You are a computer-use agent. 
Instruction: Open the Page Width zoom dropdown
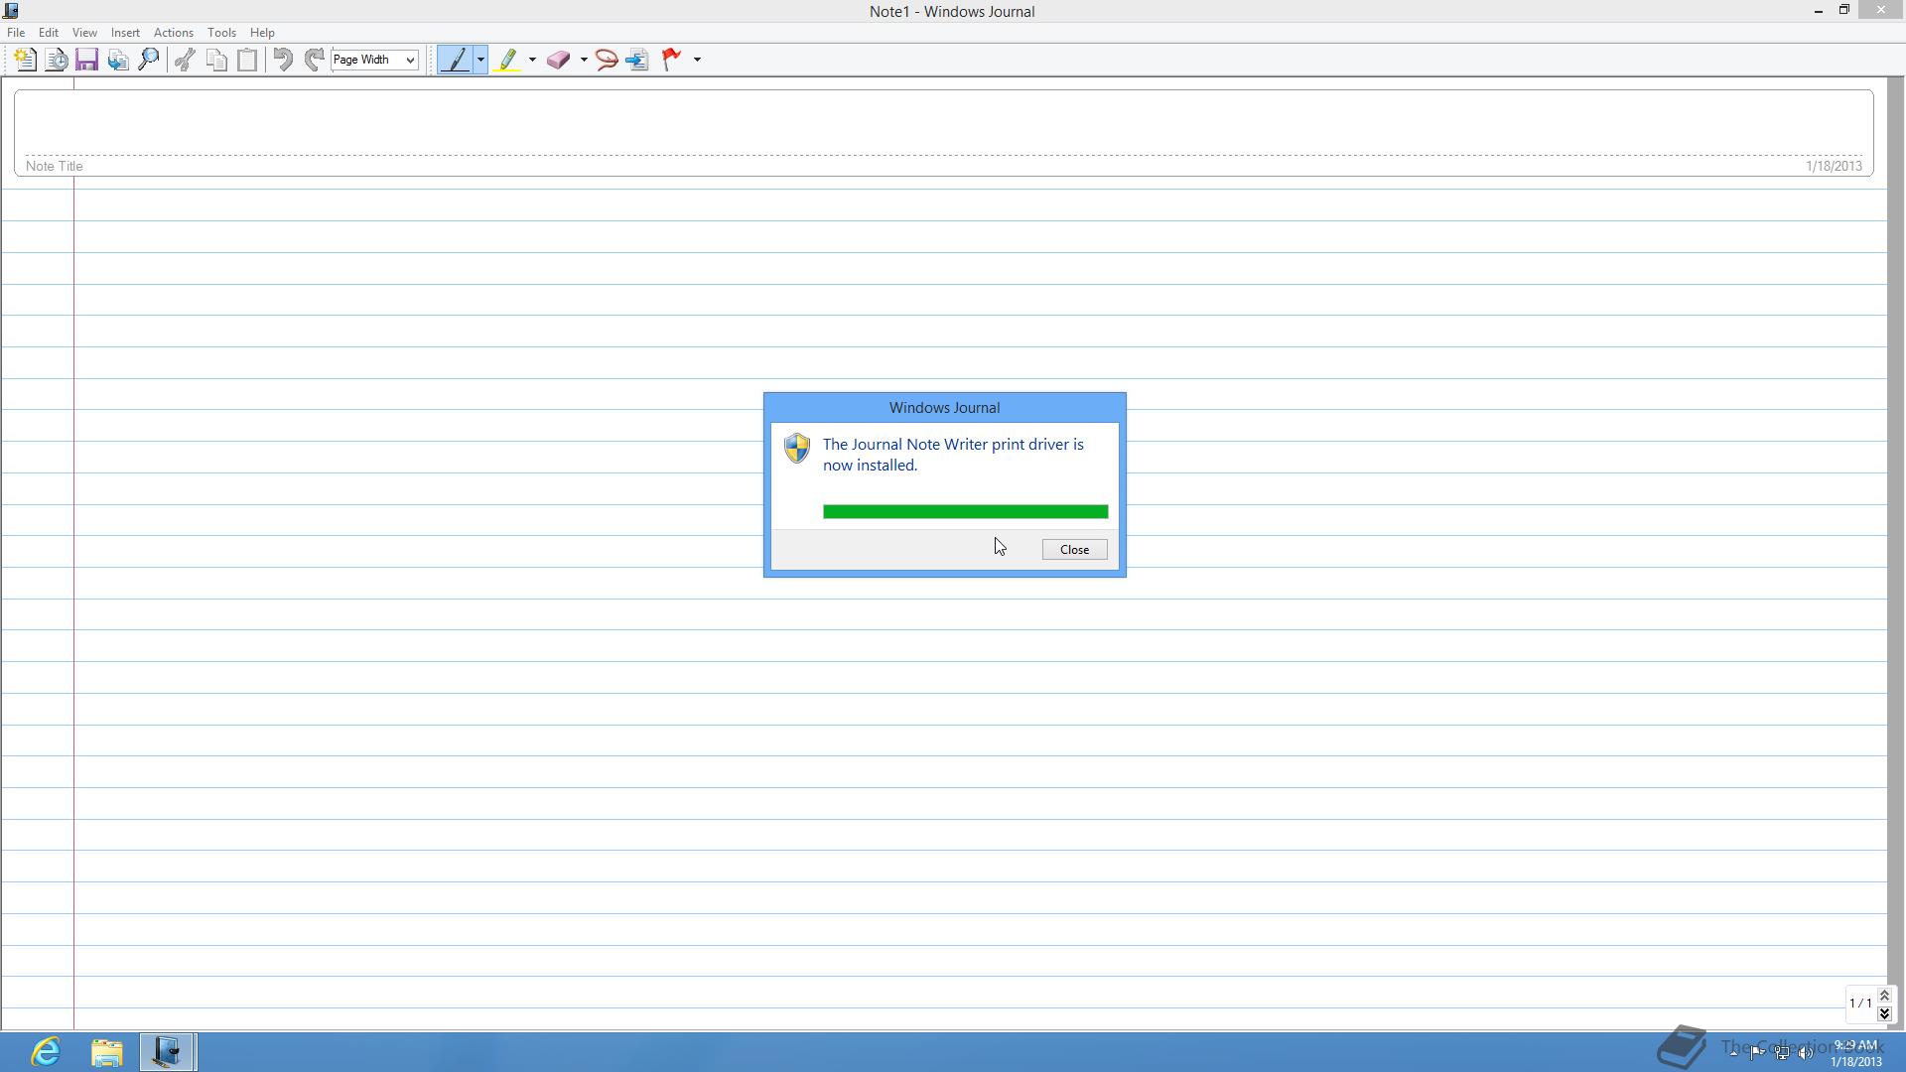click(x=374, y=60)
